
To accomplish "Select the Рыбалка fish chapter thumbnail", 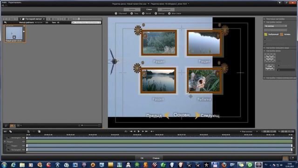I will coord(204,81).
